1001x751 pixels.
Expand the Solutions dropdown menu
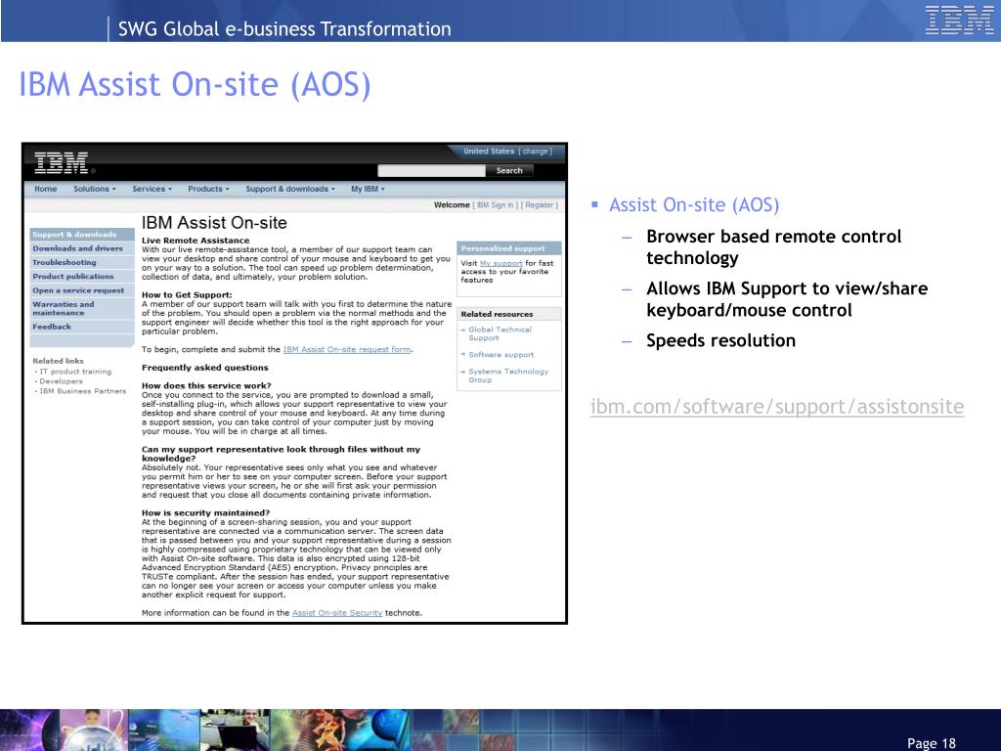(95, 189)
